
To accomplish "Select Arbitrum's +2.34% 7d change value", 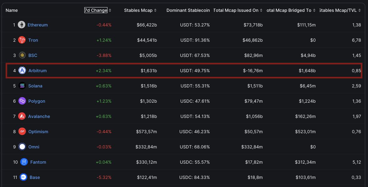I will point(103,71).
